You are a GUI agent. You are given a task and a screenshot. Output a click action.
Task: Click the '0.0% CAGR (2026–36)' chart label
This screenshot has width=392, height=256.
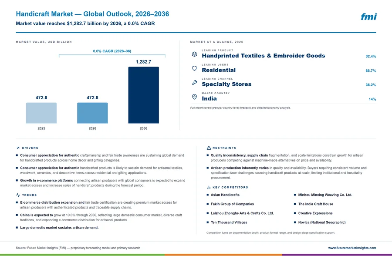coord(112,51)
